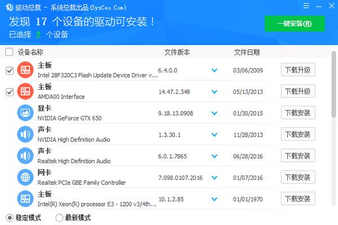Click the red motherboard icon for Intel 28F320C3
Screen dimensions: 338x225
pos(25,70)
